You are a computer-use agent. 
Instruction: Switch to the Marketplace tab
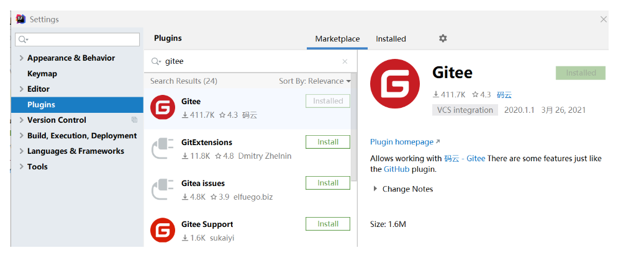click(337, 39)
